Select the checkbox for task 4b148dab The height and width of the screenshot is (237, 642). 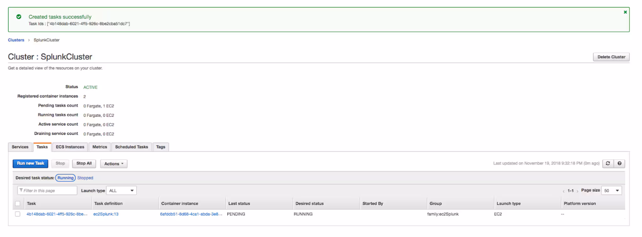[18, 214]
